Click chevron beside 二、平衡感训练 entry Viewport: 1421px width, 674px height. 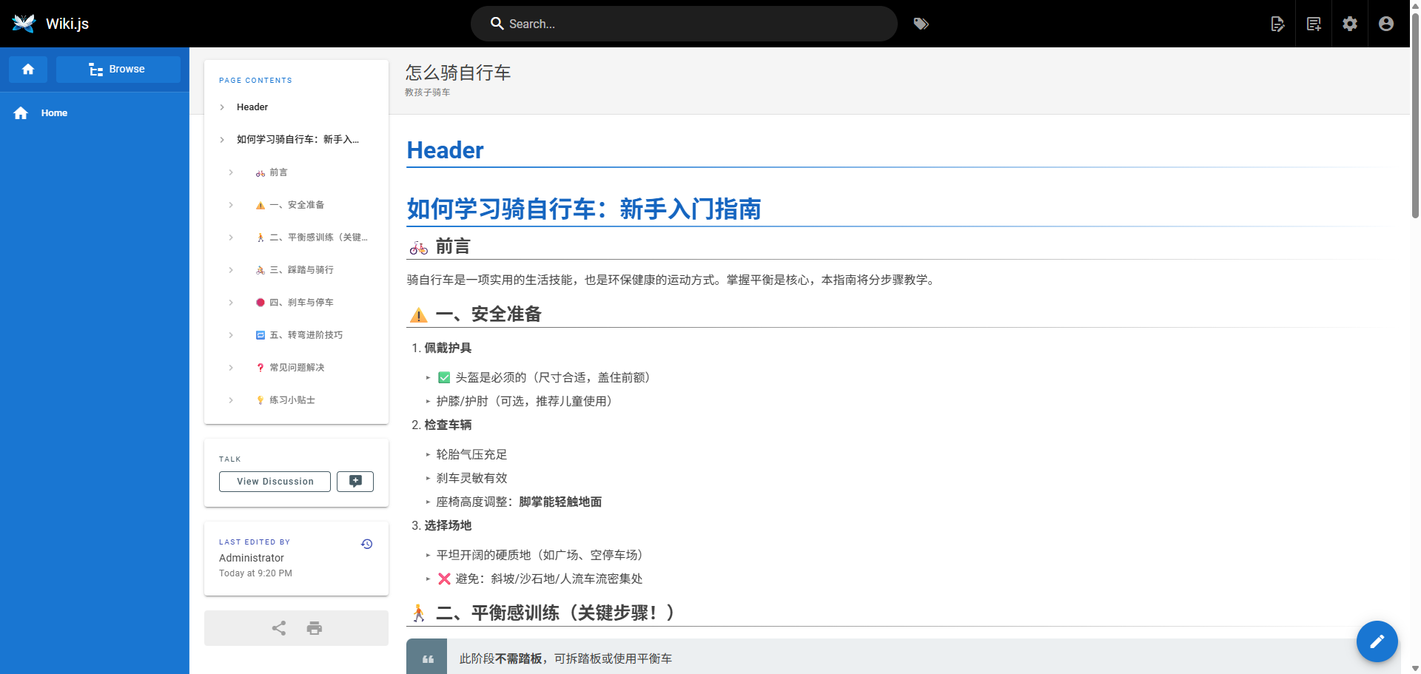coord(231,237)
